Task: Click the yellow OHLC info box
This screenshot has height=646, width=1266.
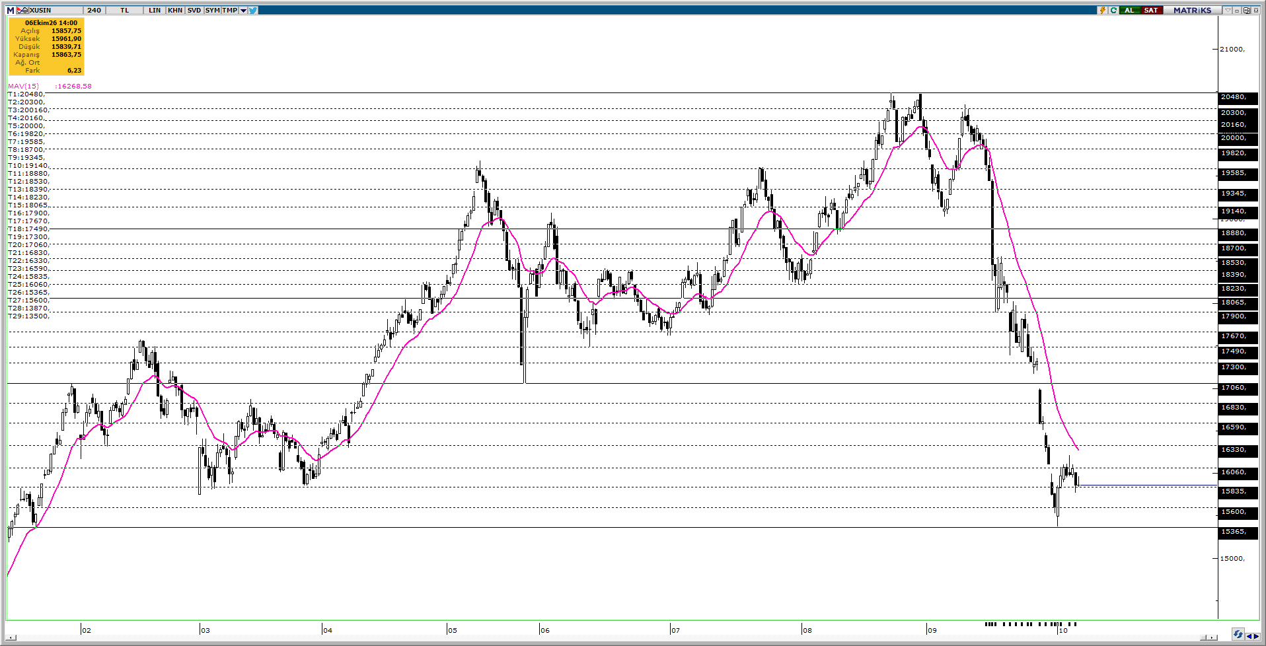Action: 46,46
